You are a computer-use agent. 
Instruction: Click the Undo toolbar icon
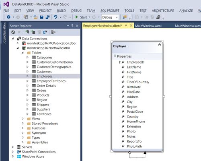click(55, 17)
